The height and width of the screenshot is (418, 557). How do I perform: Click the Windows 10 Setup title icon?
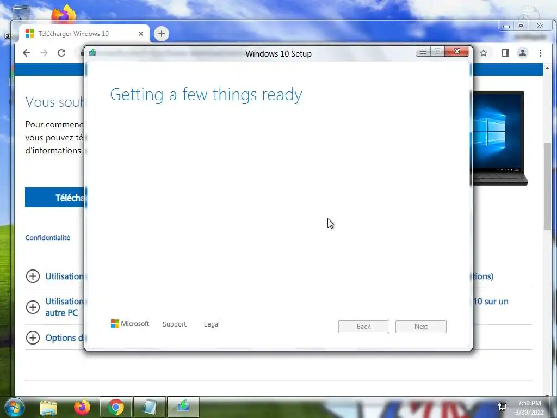tap(92, 53)
